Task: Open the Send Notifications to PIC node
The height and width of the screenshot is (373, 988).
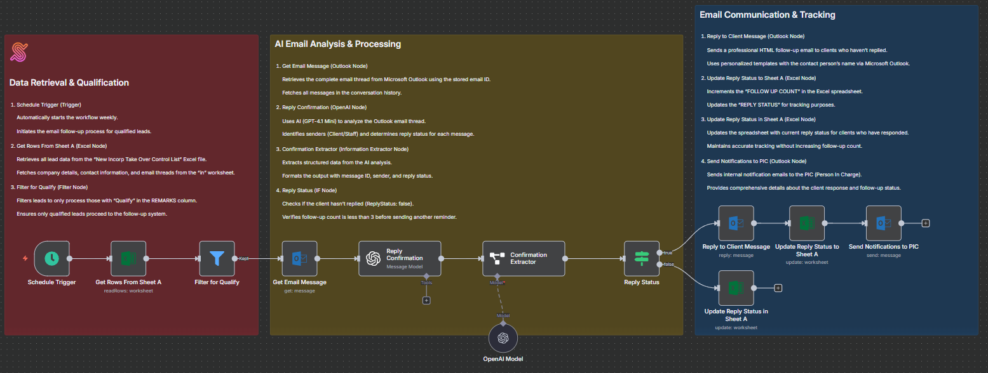Action: pos(883,223)
